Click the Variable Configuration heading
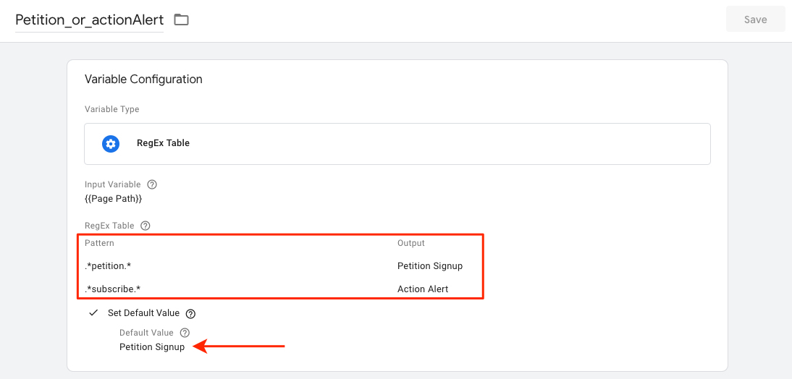This screenshot has width=792, height=379. (x=143, y=80)
